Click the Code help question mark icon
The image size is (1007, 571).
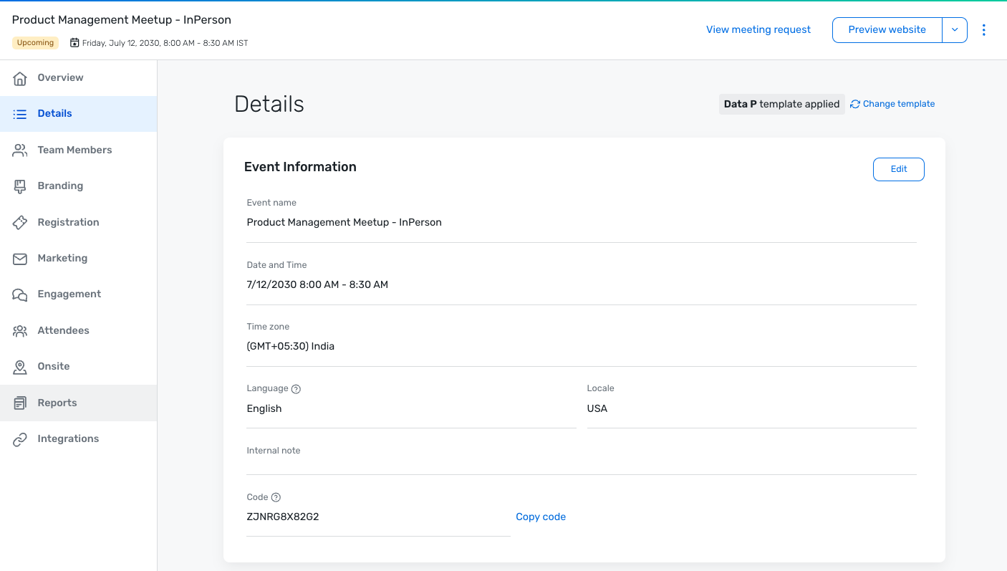point(276,498)
